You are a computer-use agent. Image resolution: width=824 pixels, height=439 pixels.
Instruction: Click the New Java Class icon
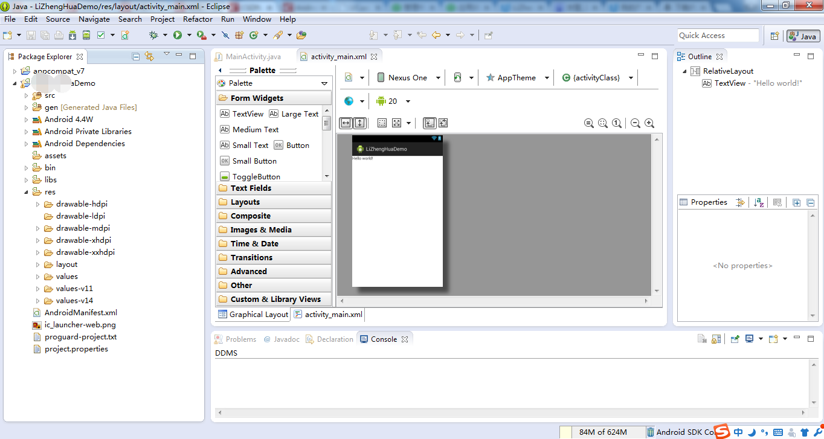[254, 35]
